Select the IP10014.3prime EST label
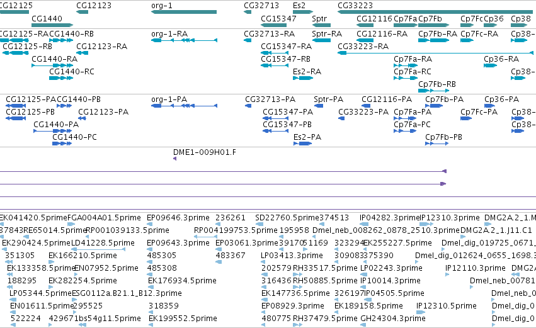The image size is (536, 328). pos(390,281)
